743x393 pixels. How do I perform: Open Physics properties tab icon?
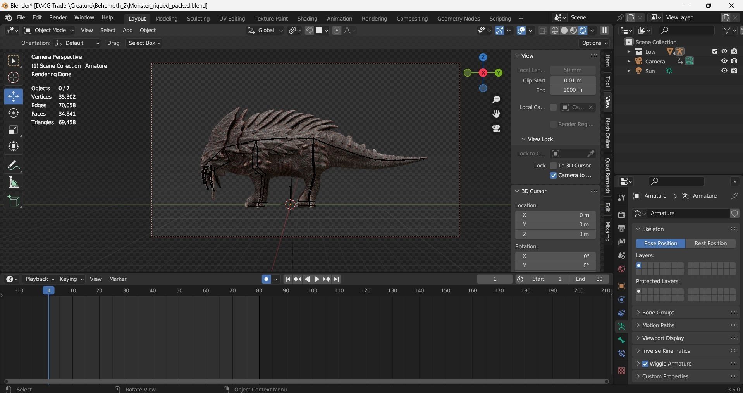pyautogui.click(x=621, y=300)
